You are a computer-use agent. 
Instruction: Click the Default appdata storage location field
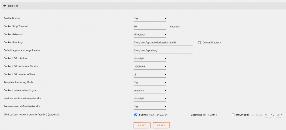pos(163,51)
